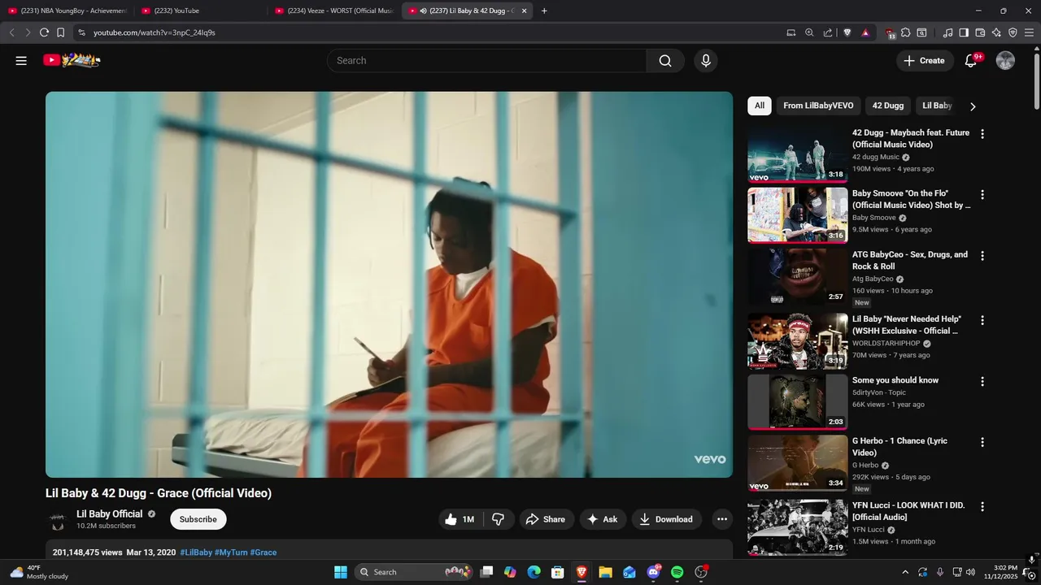Open options for ATG BabyCeo video
The width and height of the screenshot is (1041, 585).
(x=982, y=256)
